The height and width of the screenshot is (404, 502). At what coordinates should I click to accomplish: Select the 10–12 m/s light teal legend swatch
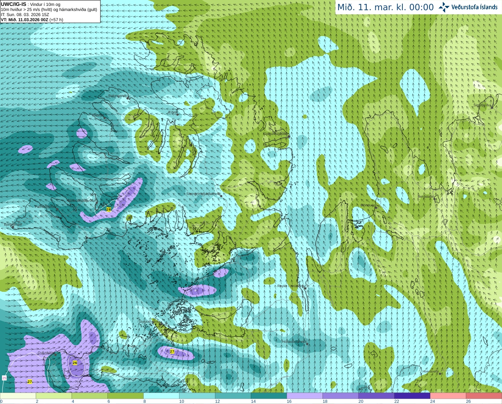(197, 396)
